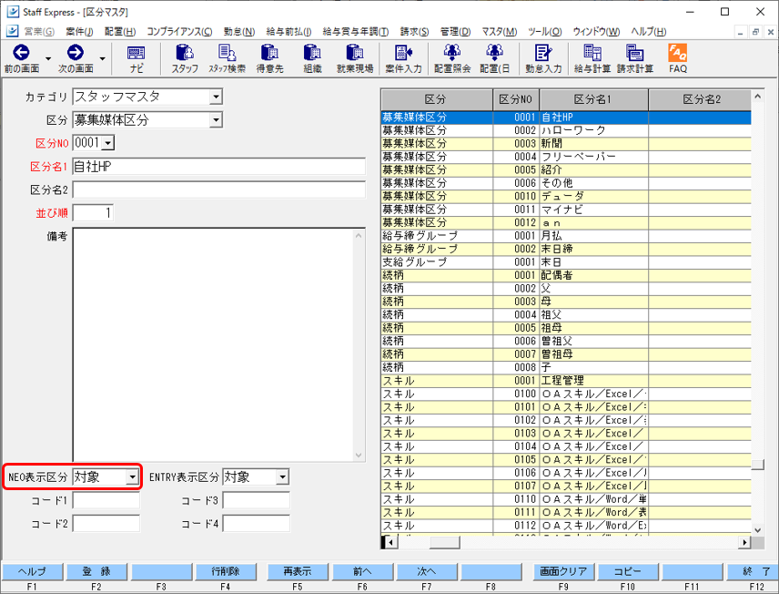Click the 並び順 input field
This screenshot has height=594, width=779.
tap(93, 213)
